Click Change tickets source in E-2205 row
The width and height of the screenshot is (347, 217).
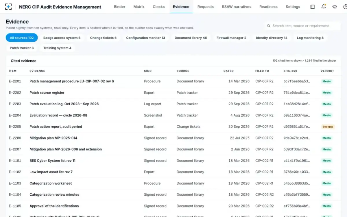[x=189, y=126]
